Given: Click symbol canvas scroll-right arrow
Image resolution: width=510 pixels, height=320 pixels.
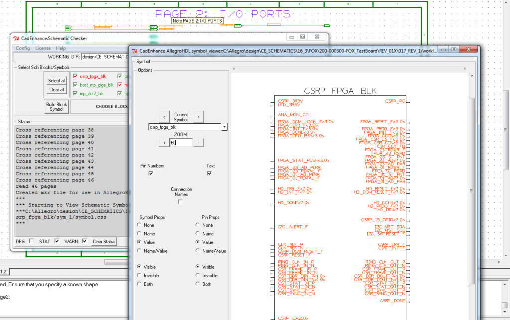Looking at the screenshot, I should click(465, 69).
